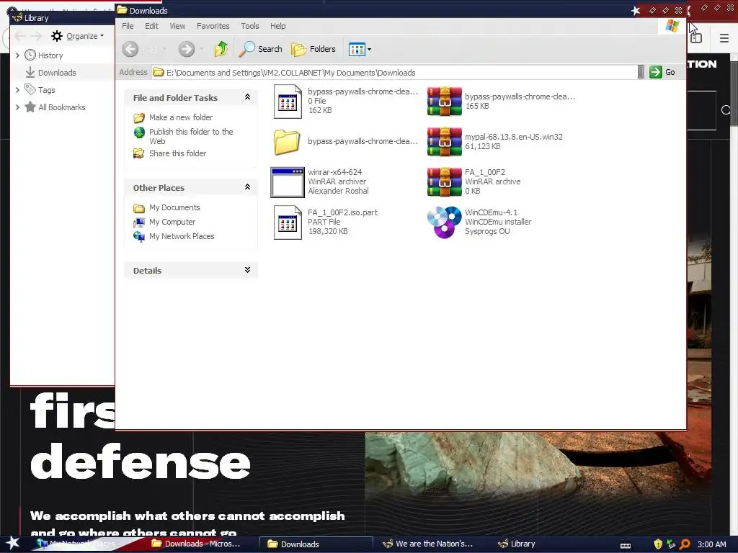Expand Tags in Library tree
This screenshot has width=738, height=553.
[17, 89]
